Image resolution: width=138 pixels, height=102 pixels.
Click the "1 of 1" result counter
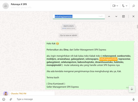pyautogui.click(x=101, y=16)
